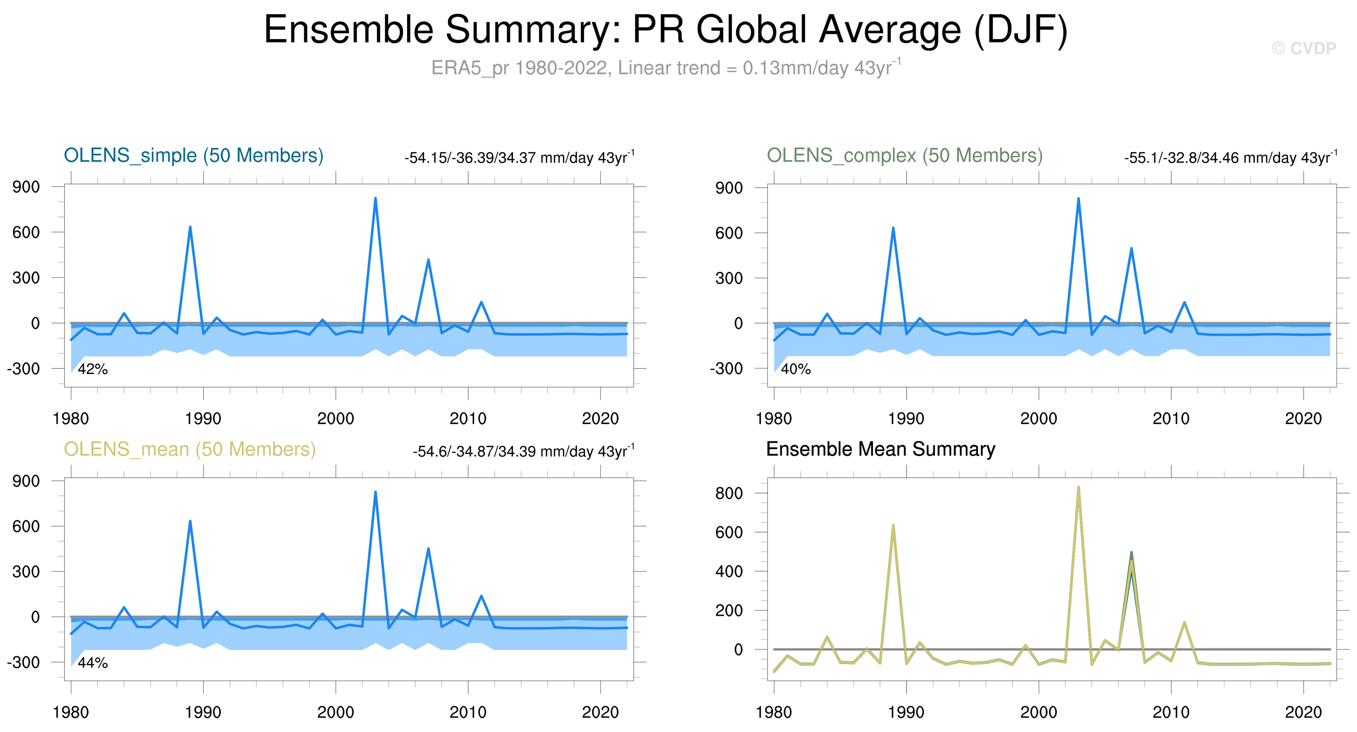Viewport: 1357px width, 732px height.
Task: Click the OLENS_mean trend statistics text
Action: 523,451
